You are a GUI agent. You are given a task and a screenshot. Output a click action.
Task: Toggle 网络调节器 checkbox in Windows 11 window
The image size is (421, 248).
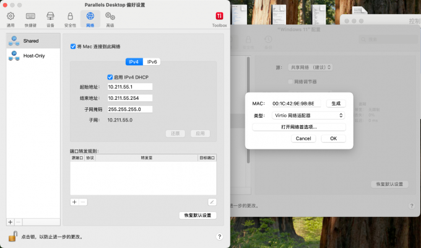[290, 81]
